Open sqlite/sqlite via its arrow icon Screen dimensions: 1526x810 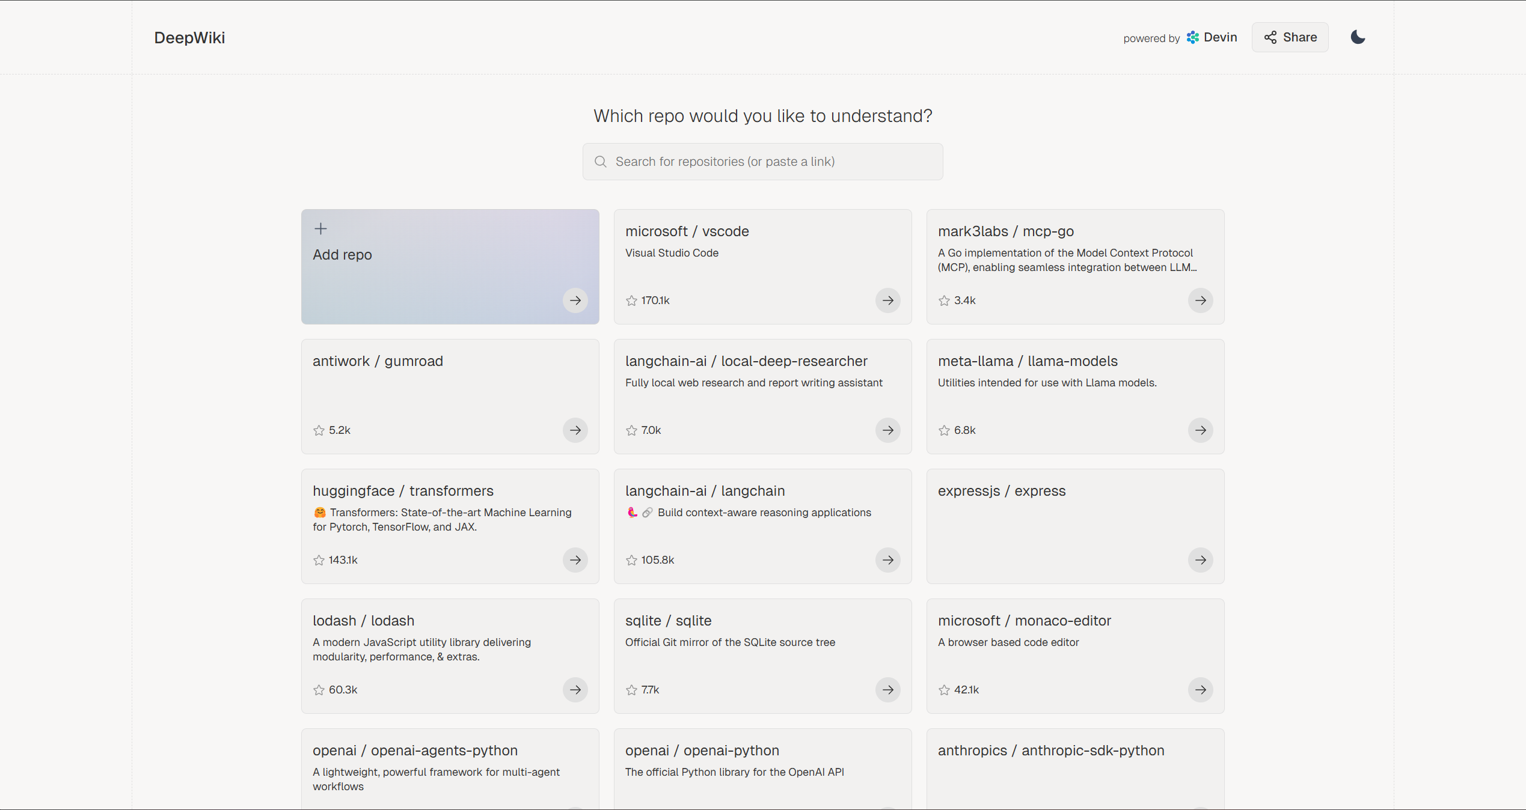(x=887, y=690)
